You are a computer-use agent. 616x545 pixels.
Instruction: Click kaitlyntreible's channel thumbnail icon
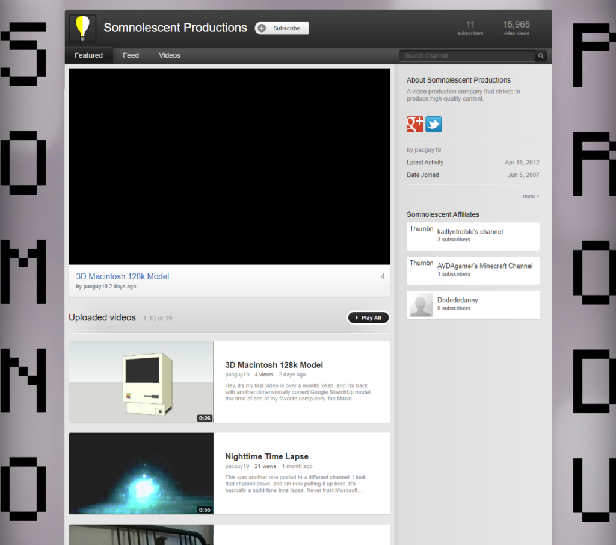click(x=420, y=235)
